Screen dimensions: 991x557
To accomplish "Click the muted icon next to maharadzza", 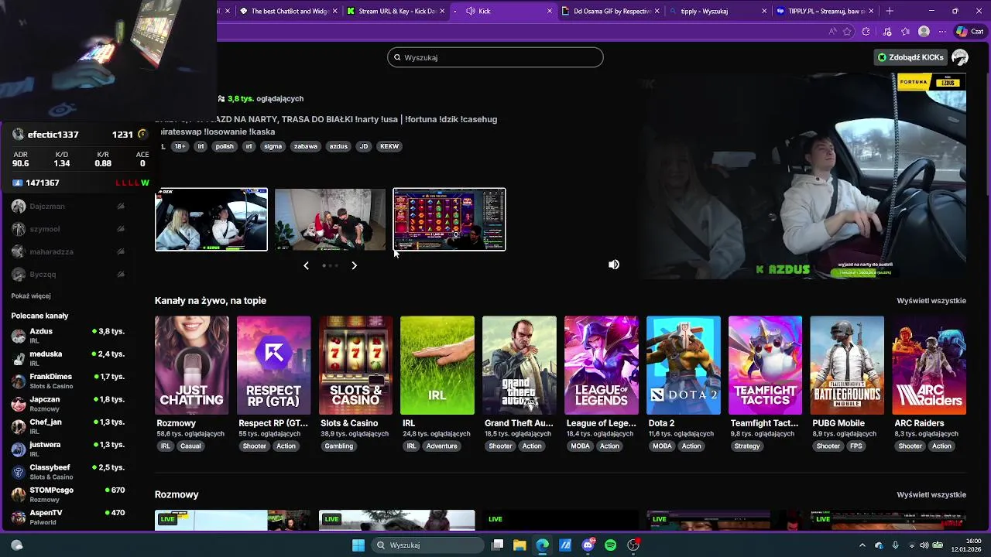I will point(121,251).
